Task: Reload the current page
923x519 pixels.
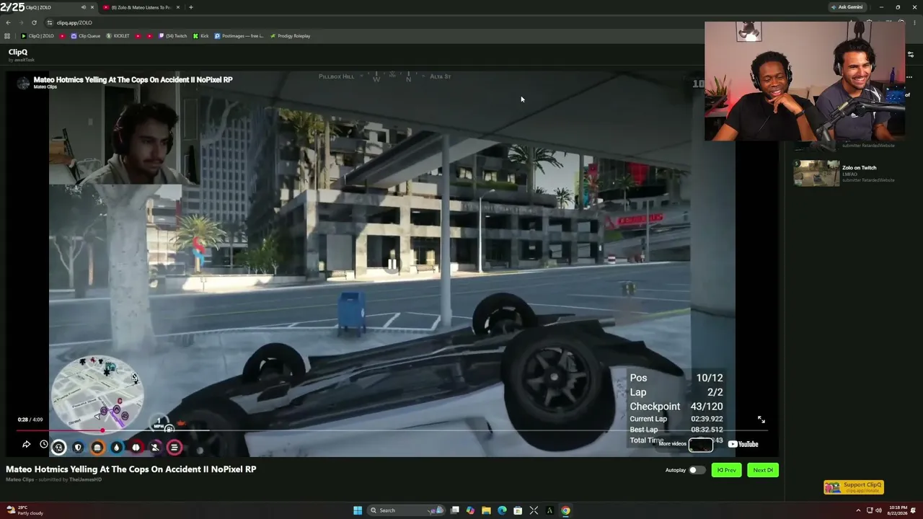Action: click(34, 22)
